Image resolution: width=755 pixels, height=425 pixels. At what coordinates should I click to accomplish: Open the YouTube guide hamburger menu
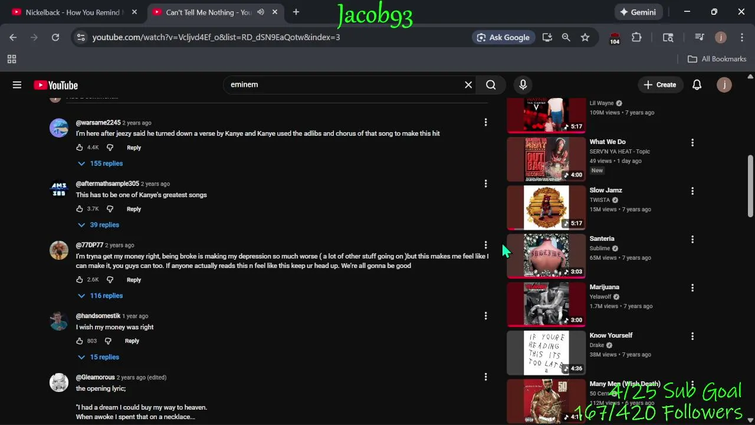coord(17,85)
